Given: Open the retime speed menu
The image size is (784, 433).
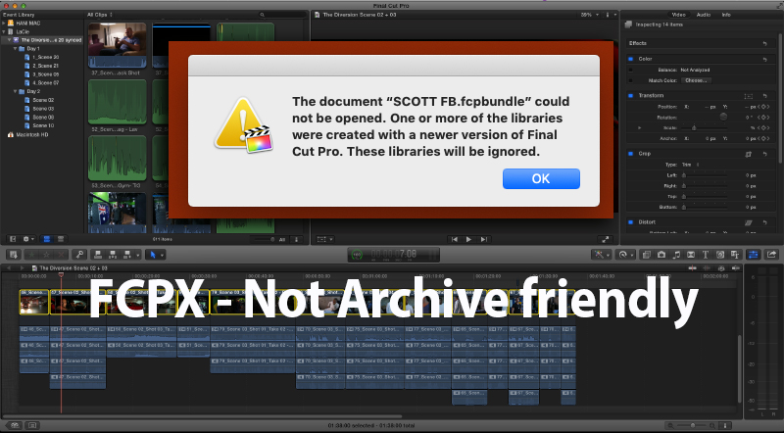Looking at the screenshot, I should point(625,255).
